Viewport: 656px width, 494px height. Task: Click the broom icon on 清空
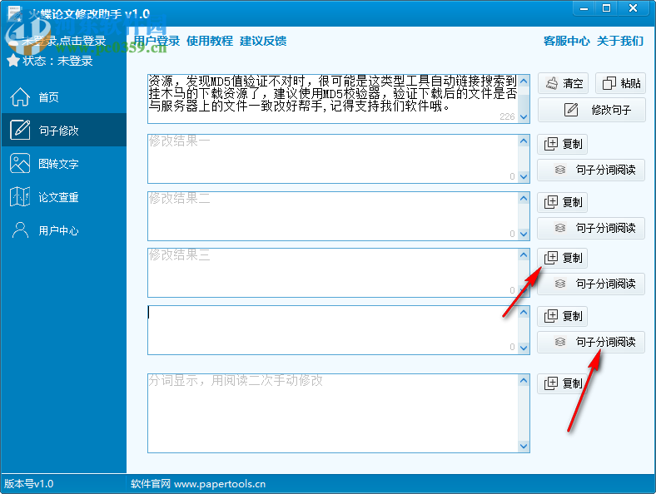coord(552,83)
